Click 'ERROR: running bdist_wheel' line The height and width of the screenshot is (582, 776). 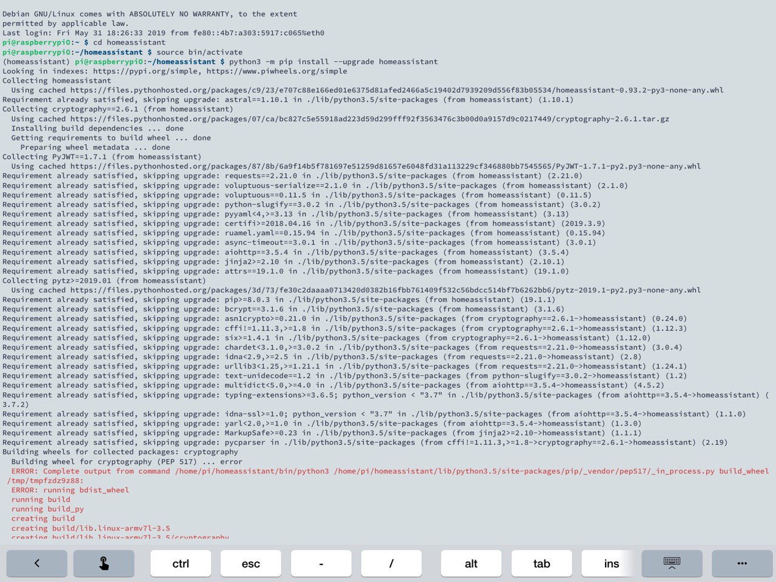click(x=70, y=490)
